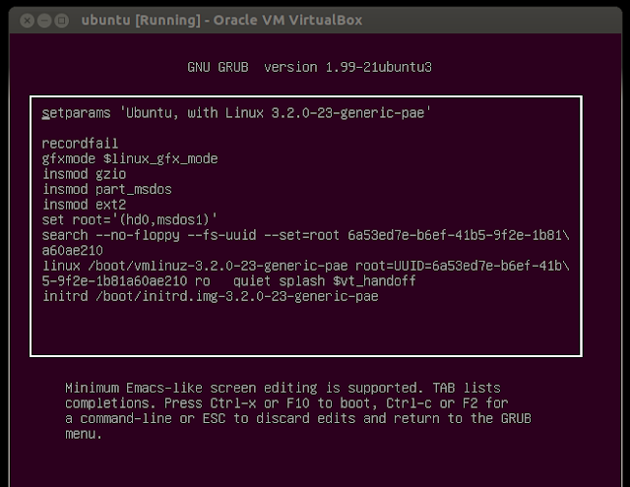Click the 'linux /boot/vmlinuz-3.2.0-23-generic-pae' line
This screenshot has height=487, width=630.
306,266
